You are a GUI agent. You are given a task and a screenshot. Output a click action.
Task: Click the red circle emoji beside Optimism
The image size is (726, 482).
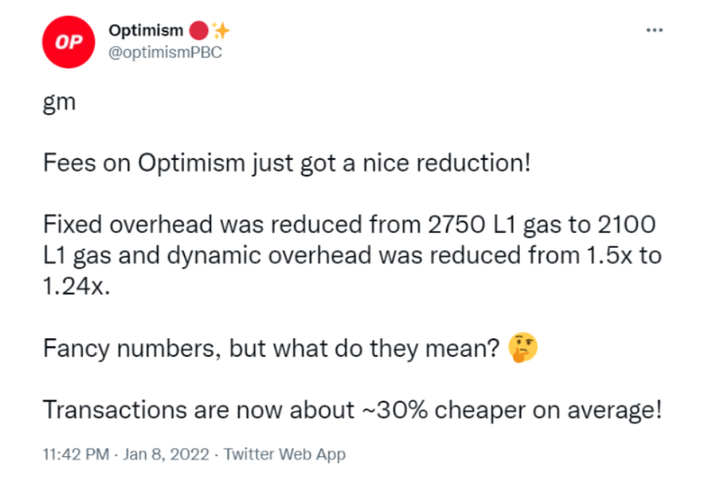pyautogui.click(x=199, y=30)
